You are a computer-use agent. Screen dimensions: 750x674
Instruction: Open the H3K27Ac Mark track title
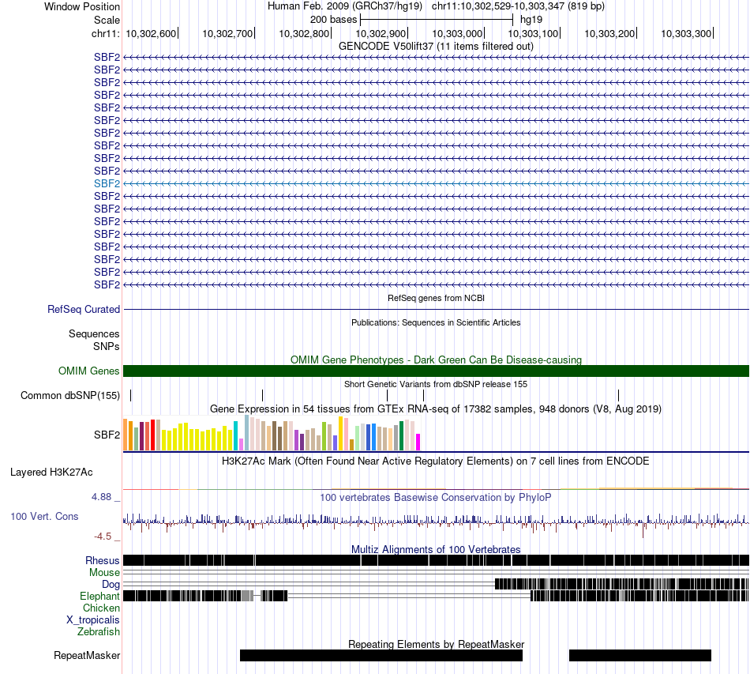point(436,461)
